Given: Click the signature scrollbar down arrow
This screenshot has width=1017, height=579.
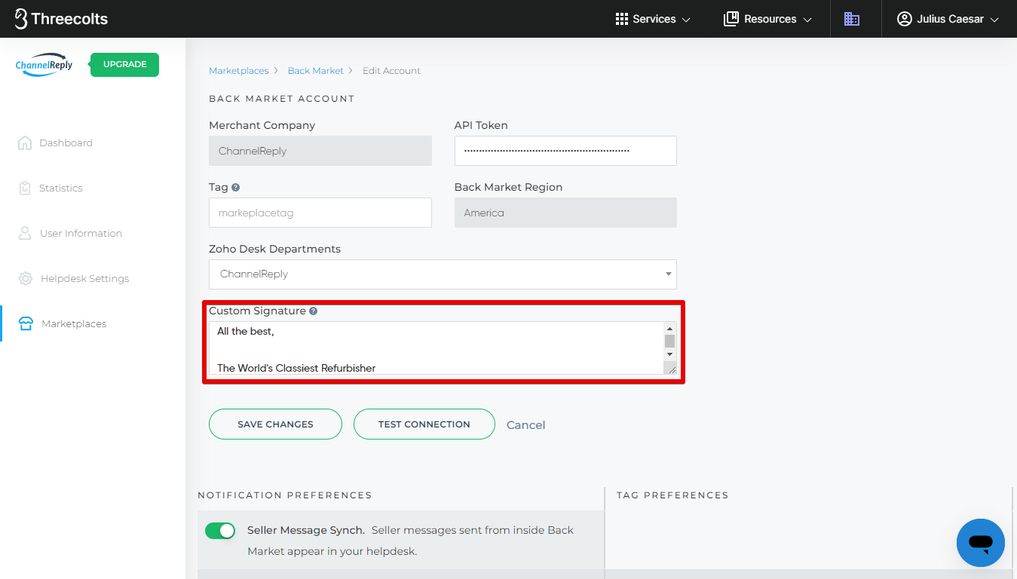Looking at the screenshot, I should [669, 354].
